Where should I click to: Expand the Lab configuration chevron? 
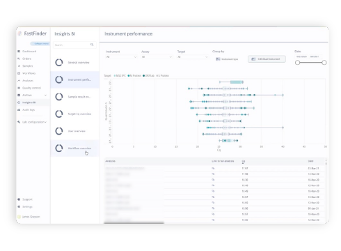click(45, 122)
